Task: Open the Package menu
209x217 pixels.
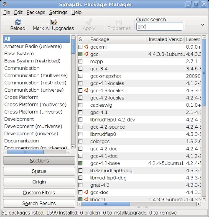Action: pyautogui.click(x=36, y=13)
